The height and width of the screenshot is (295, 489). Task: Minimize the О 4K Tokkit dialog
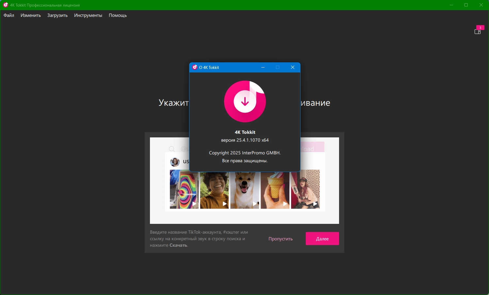click(263, 67)
